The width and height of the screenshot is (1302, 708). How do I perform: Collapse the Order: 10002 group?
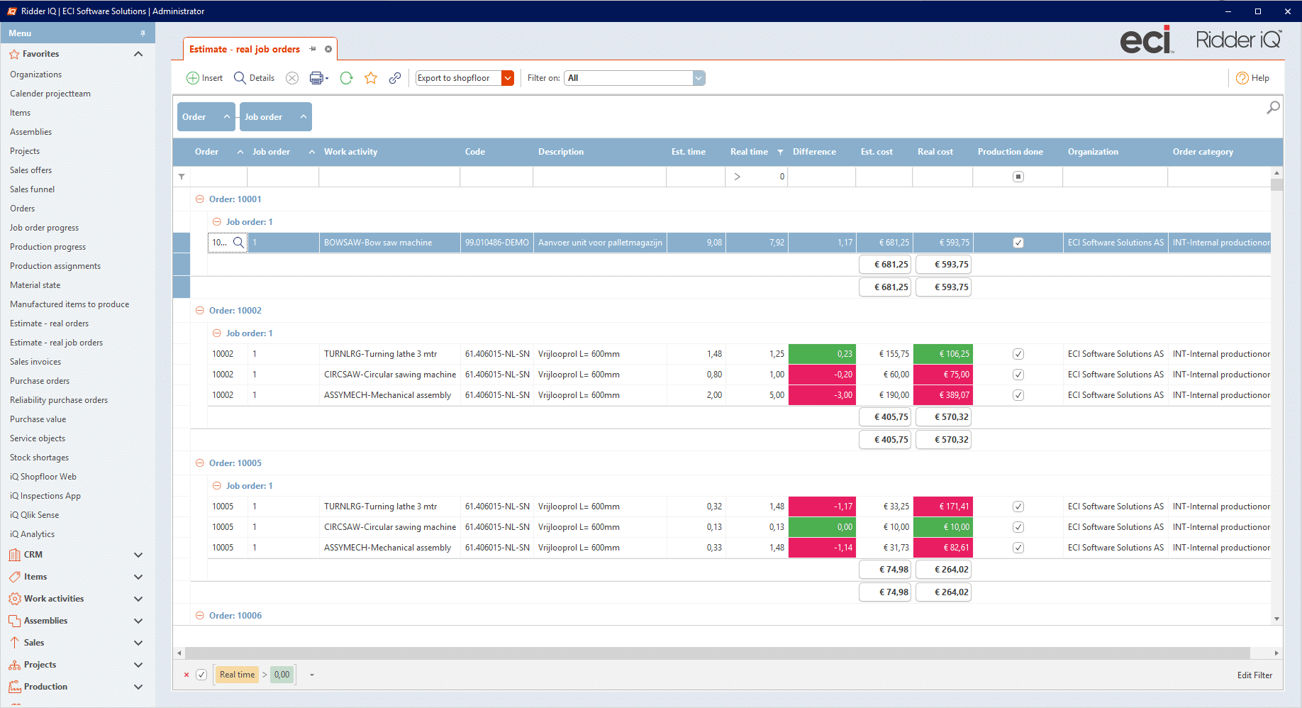(x=200, y=311)
